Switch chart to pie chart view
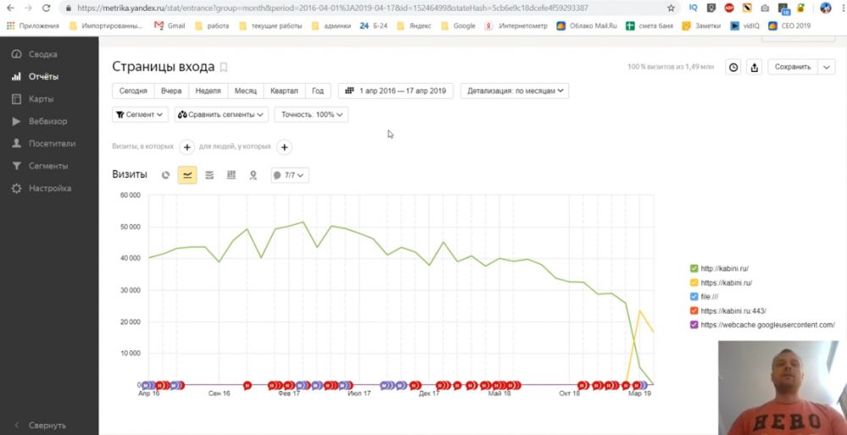 coord(166,176)
